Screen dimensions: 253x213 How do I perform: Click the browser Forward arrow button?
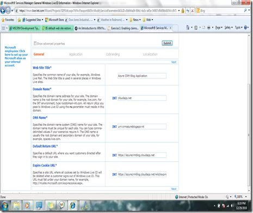8,11
